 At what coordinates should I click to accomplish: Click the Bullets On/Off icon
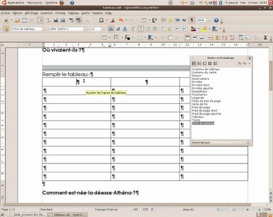171,29
